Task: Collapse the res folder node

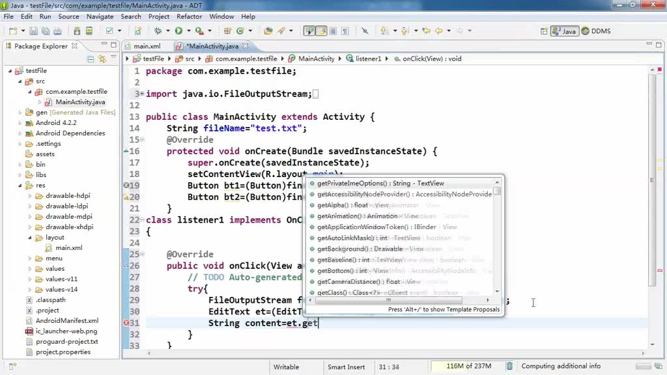Action: pos(20,186)
